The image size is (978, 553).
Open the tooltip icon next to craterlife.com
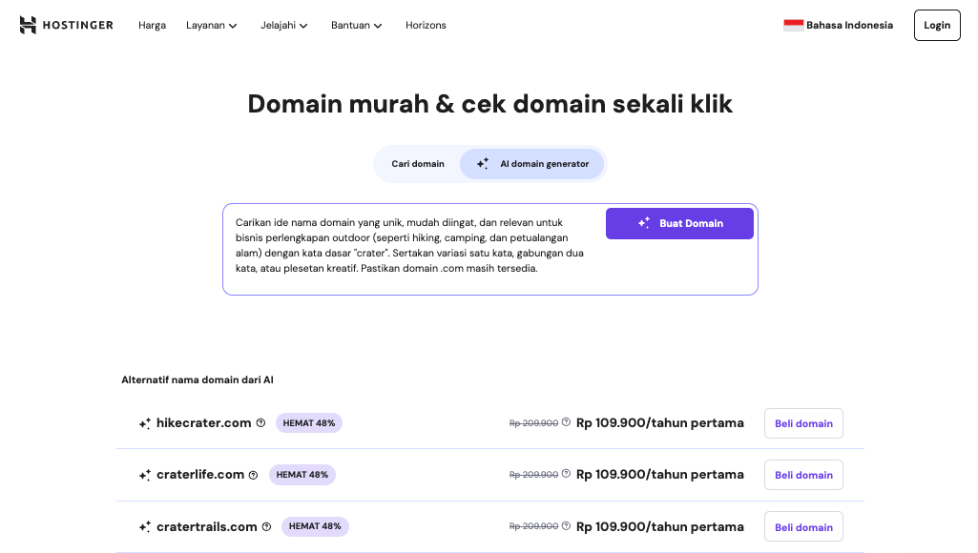pos(252,474)
